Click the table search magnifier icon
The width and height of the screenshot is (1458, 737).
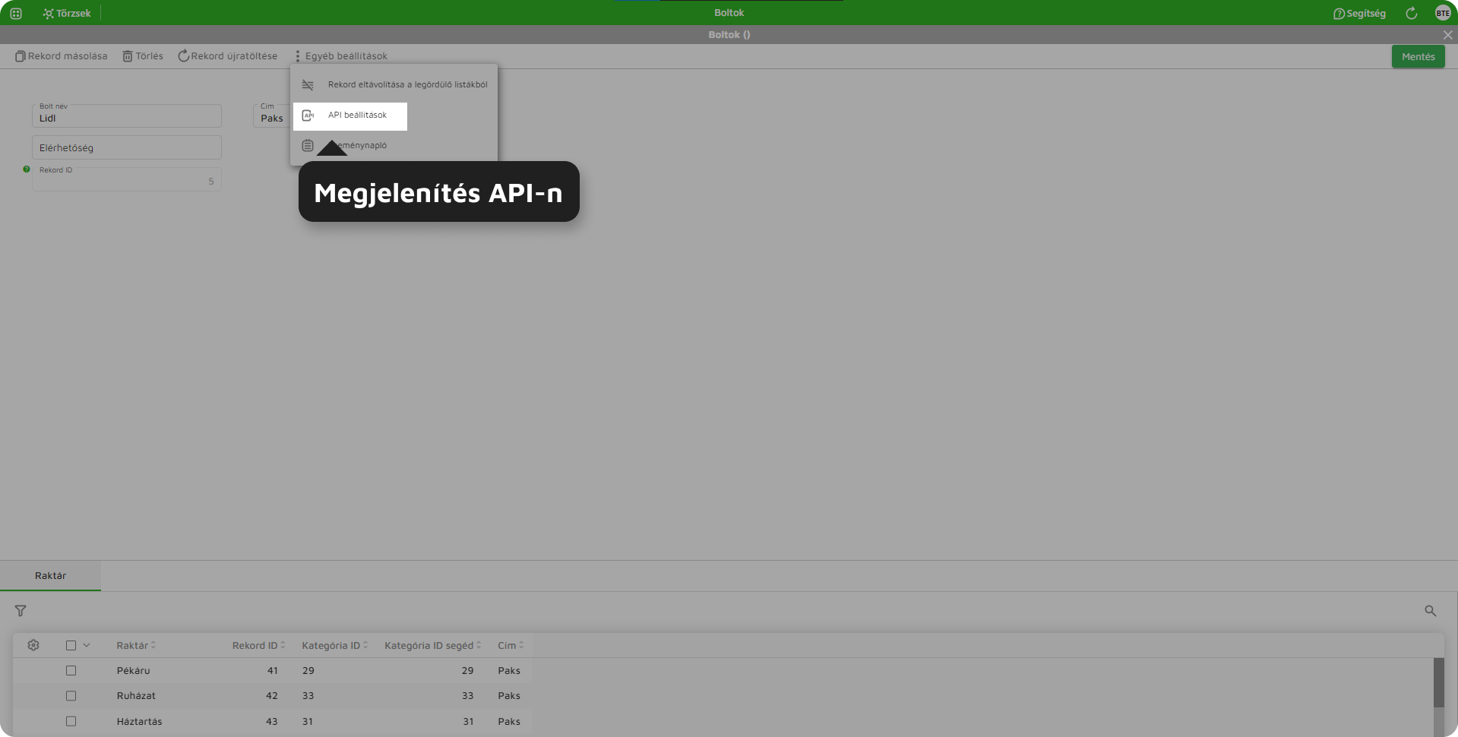1430,611
